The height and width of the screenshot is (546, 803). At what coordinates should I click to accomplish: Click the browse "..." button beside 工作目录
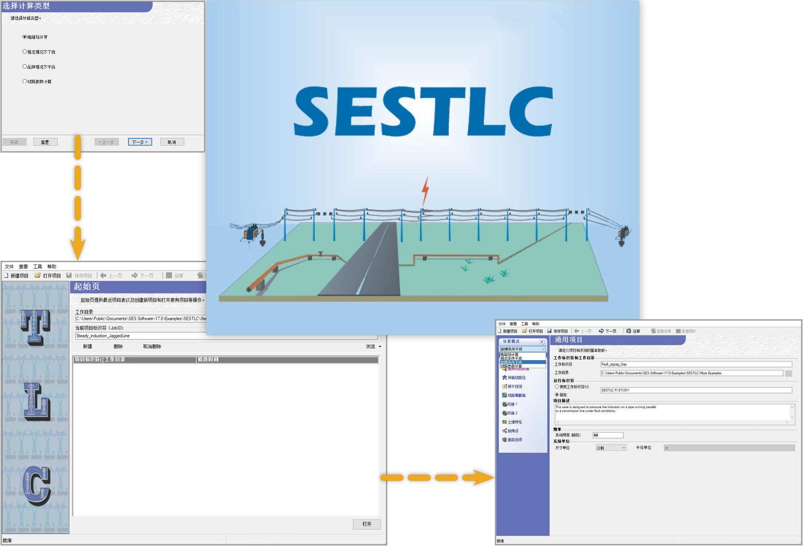pyautogui.click(x=788, y=373)
